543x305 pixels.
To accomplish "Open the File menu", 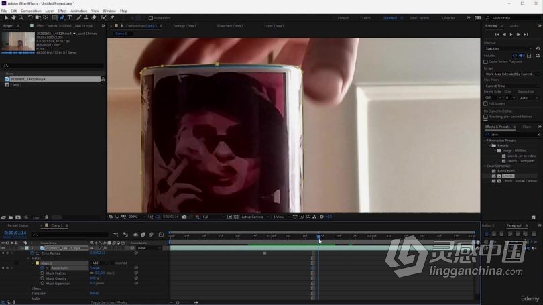I will point(4,11).
